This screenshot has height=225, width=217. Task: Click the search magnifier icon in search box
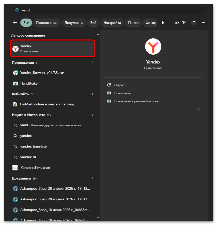(x=17, y=10)
